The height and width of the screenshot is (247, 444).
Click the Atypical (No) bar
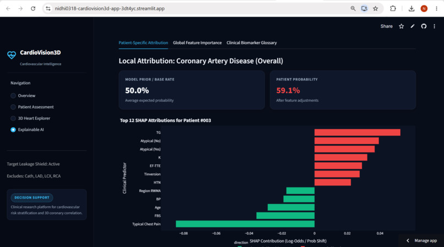[346, 141]
